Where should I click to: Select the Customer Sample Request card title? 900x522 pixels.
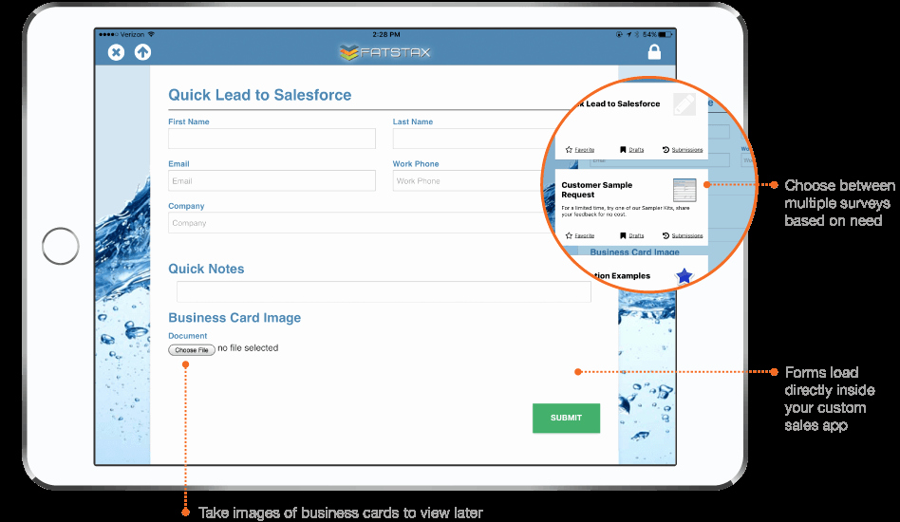[x=597, y=190]
